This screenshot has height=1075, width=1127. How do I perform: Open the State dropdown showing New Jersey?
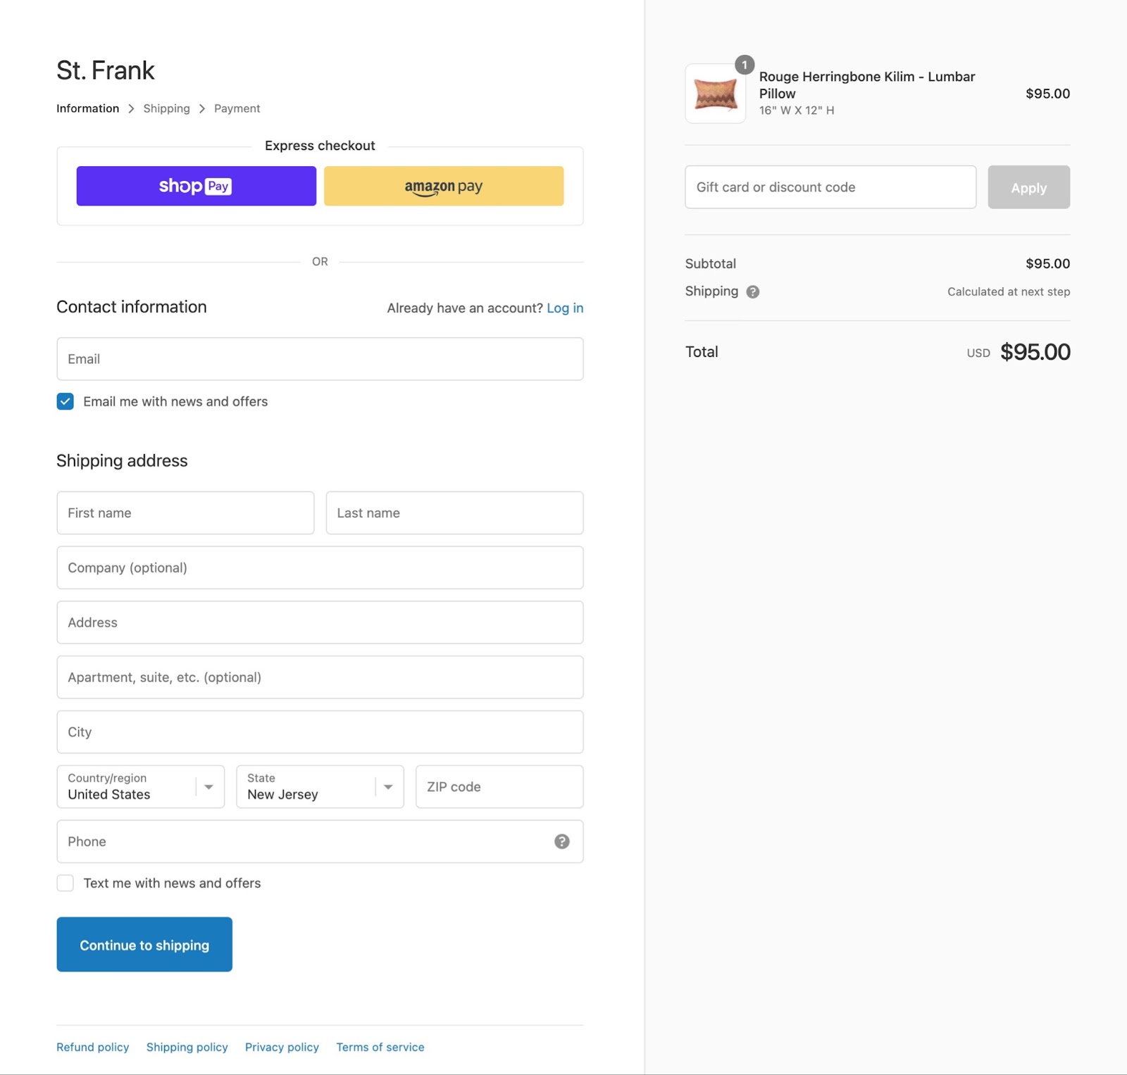pyautogui.click(x=320, y=786)
